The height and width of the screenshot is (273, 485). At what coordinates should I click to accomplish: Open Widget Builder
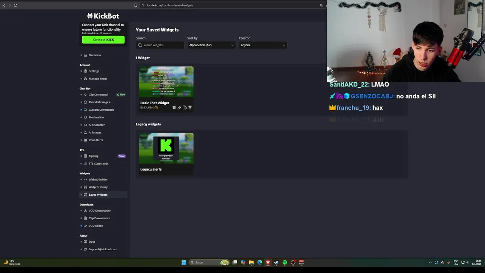[98, 180]
